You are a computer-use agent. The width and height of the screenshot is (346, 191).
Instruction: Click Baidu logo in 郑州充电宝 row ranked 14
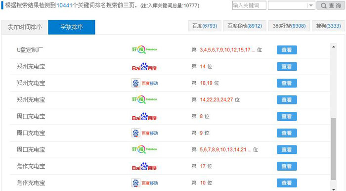144,66
